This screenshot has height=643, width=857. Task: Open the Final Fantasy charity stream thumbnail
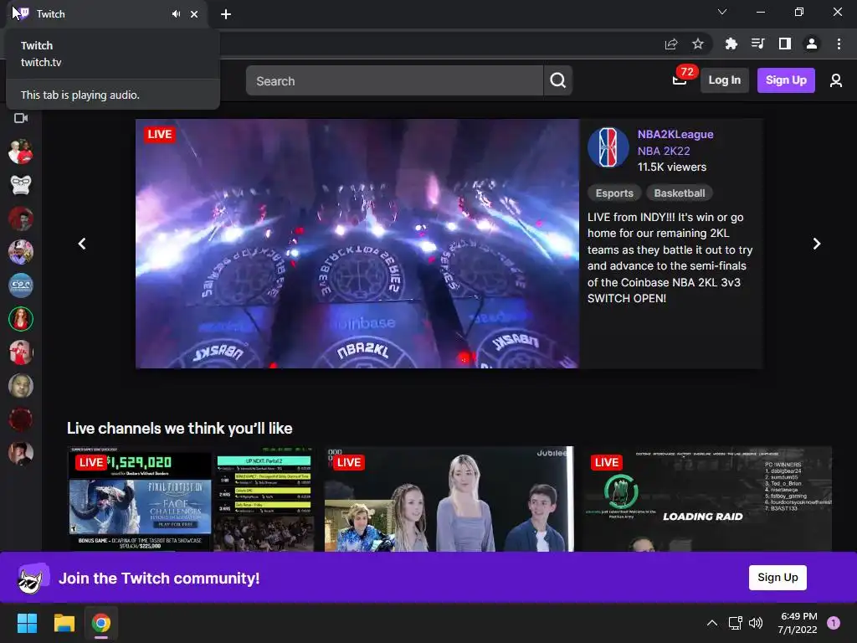click(x=192, y=499)
